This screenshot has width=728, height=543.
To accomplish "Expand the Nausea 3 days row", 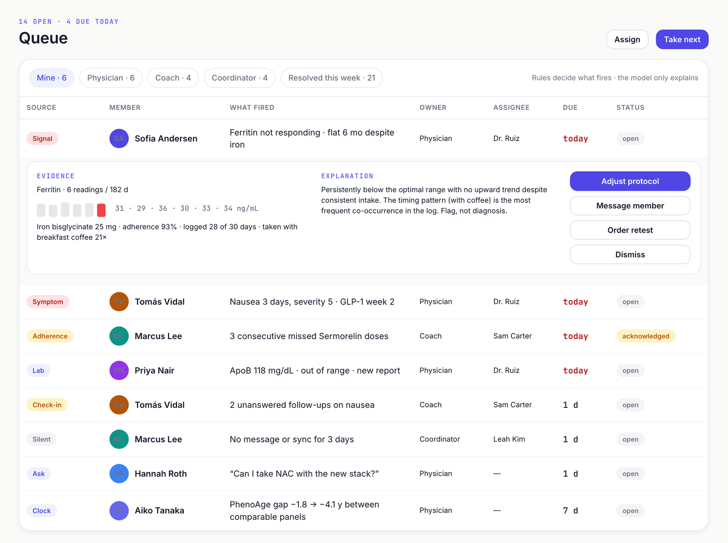I will pyautogui.click(x=364, y=302).
